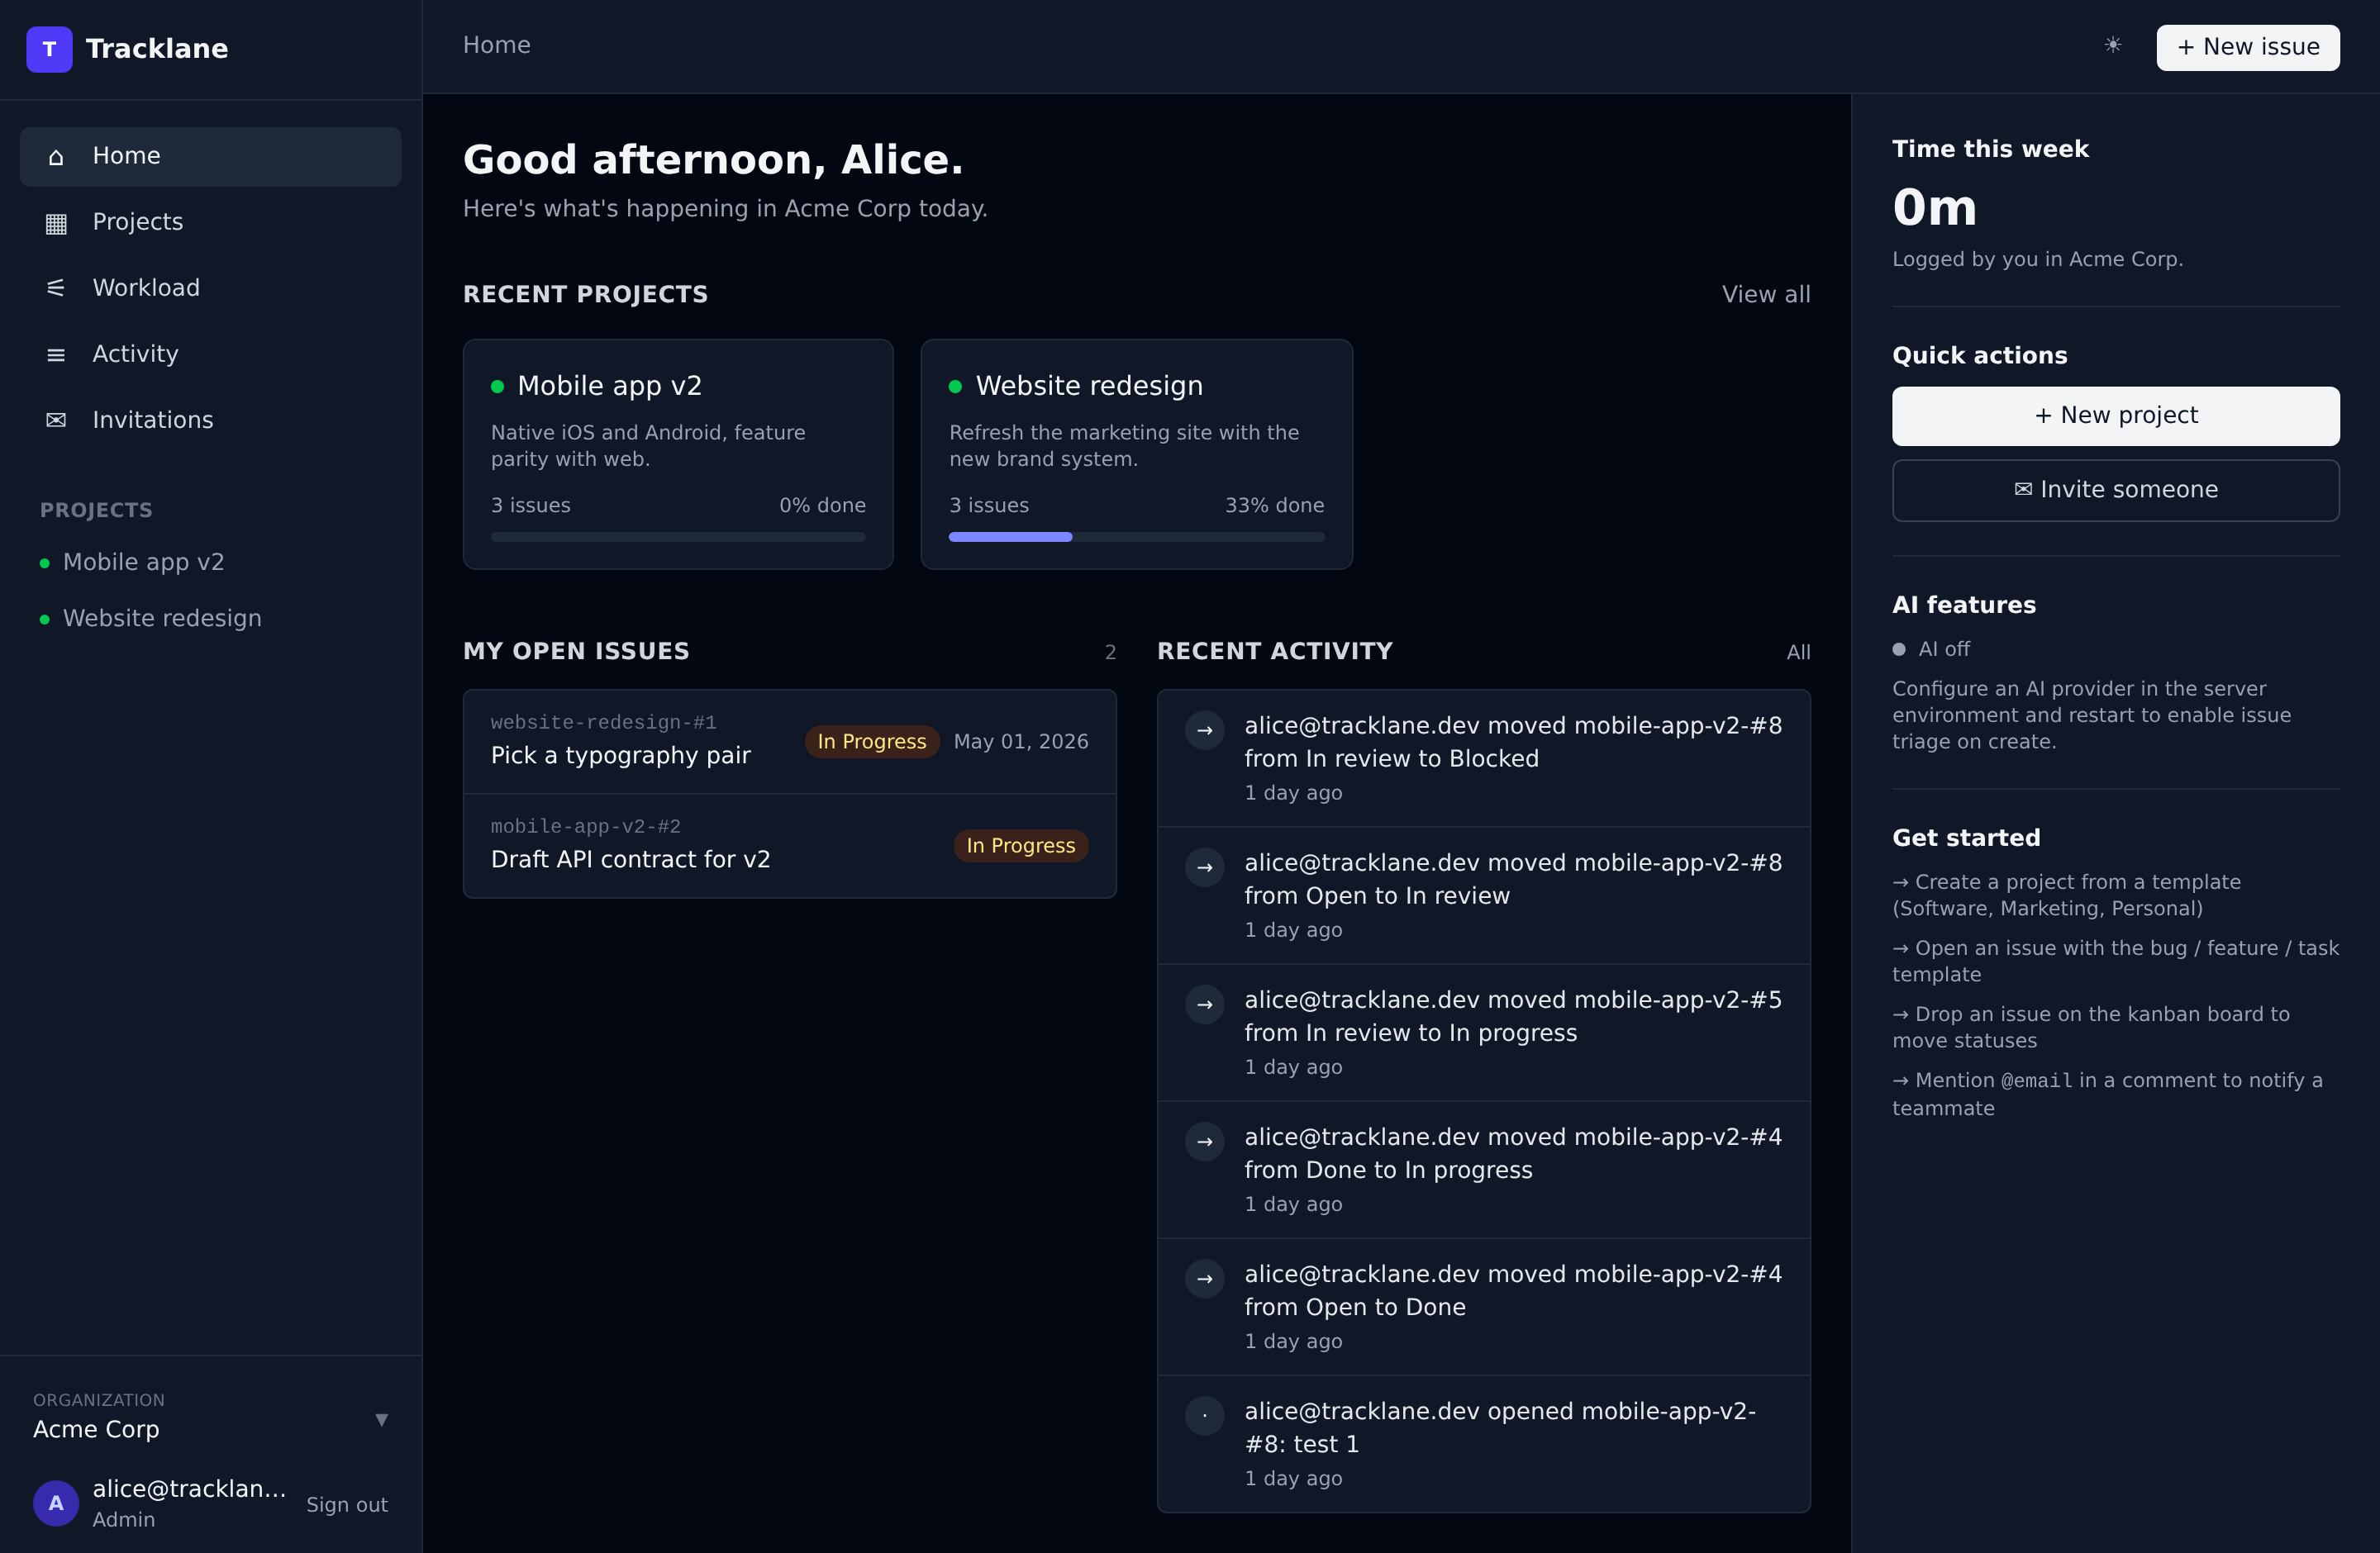The image size is (2380, 1553).
Task: Open the Activity page
Action: [x=210, y=354]
